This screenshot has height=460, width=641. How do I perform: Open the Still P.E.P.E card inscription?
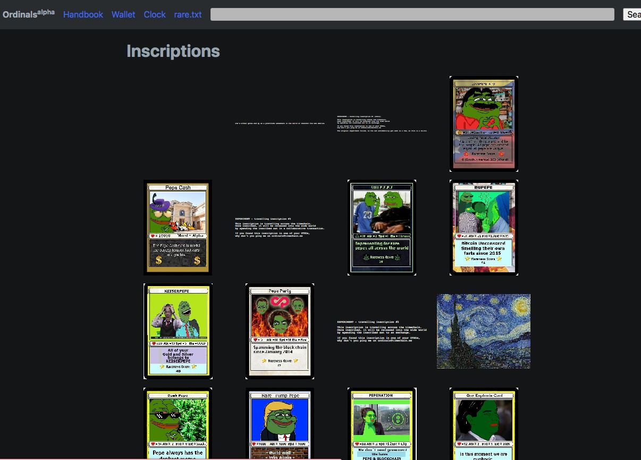point(382,228)
